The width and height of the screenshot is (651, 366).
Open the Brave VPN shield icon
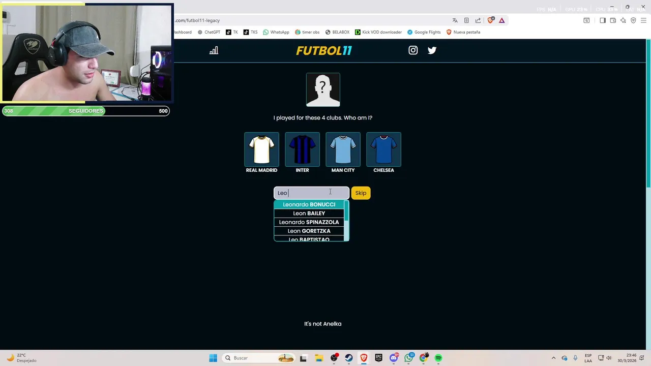click(x=633, y=20)
